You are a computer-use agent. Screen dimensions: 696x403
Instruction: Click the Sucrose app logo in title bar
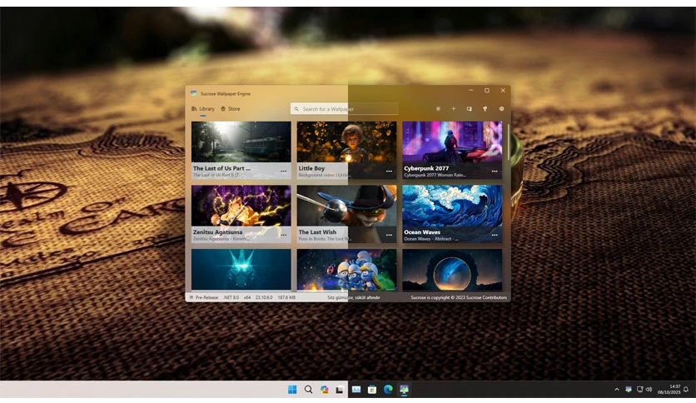pos(193,93)
